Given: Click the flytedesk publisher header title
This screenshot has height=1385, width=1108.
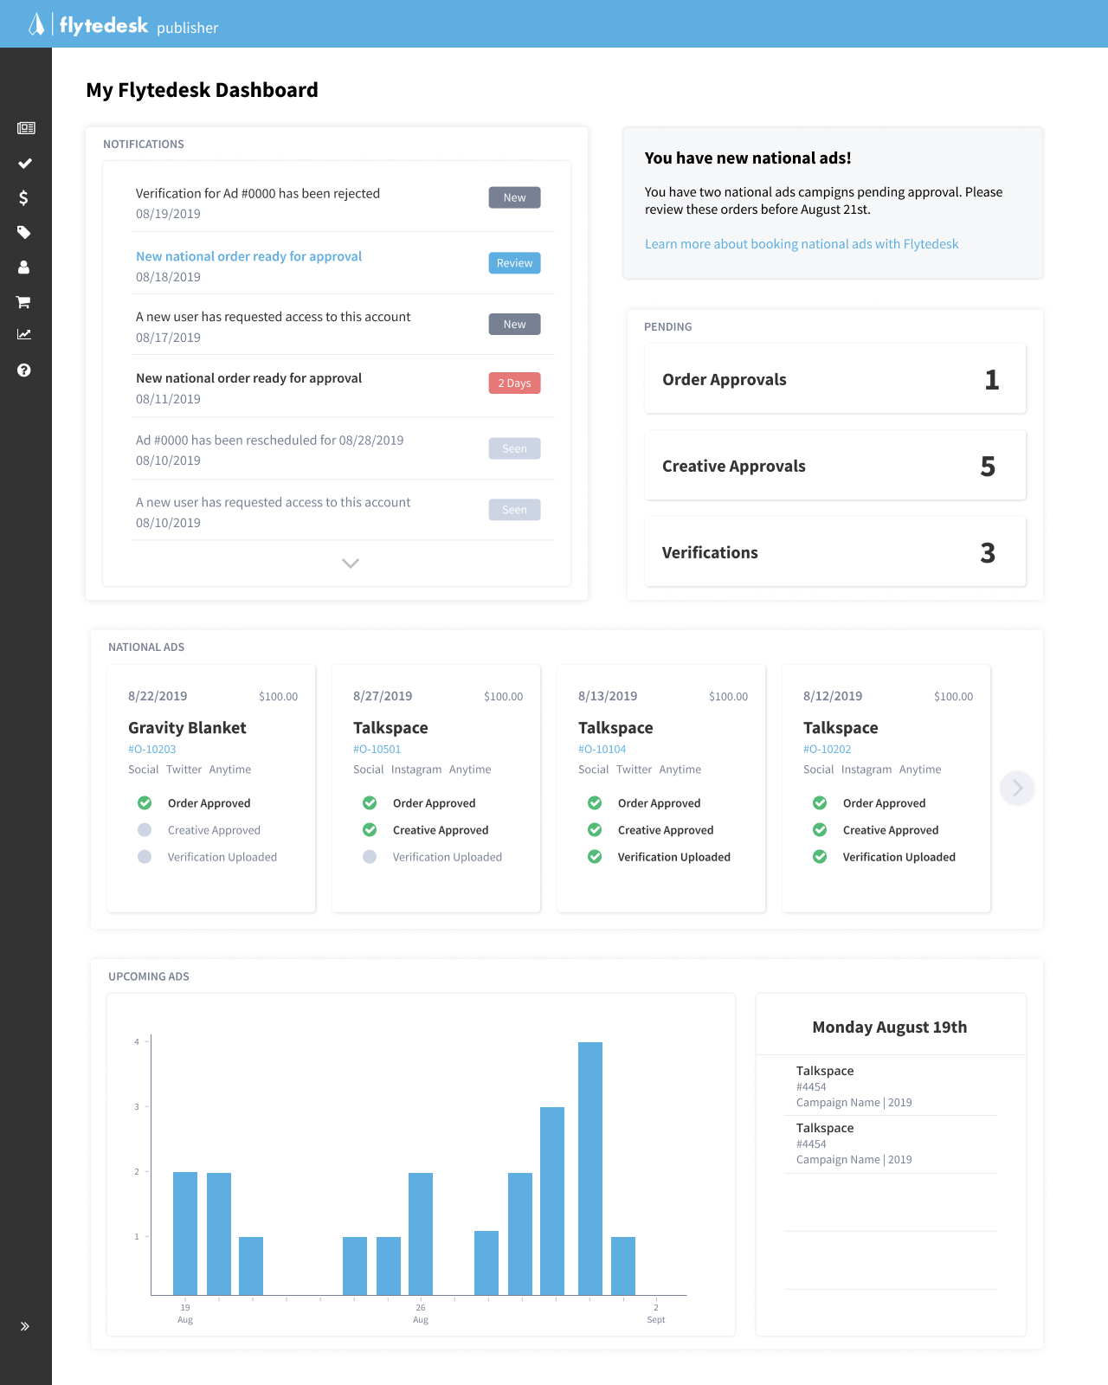Looking at the screenshot, I should pos(138,26).
